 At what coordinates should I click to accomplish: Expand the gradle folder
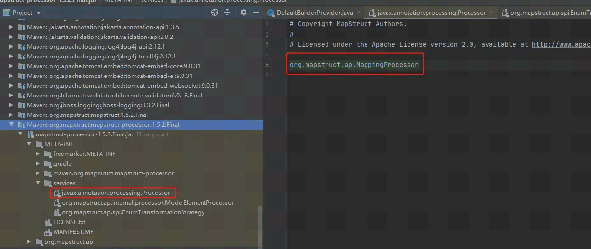(x=38, y=164)
